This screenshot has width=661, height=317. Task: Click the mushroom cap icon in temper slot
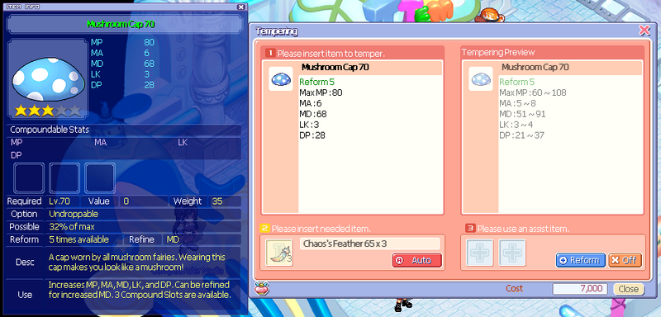point(281,78)
